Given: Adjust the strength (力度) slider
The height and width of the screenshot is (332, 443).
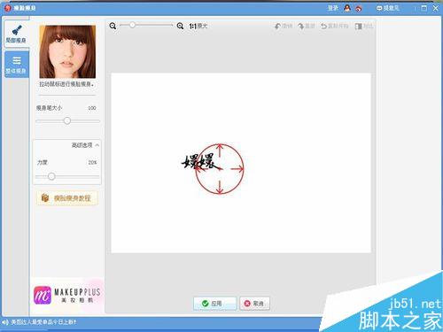Looking at the screenshot, I should pyautogui.click(x=51, y=176).
